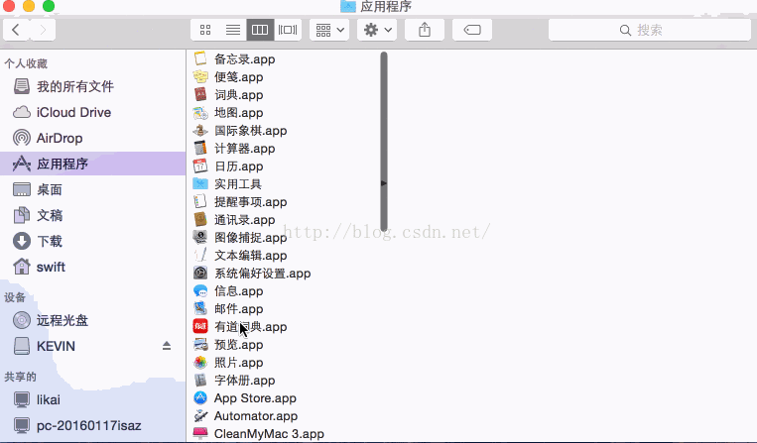Click the 有道词典.app icon
Screen dimensions: 757x443
[200, 326]
